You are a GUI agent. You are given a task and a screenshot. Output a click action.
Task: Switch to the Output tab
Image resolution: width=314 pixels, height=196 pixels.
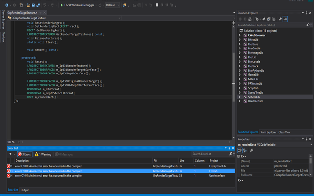(x=25, y=190)
